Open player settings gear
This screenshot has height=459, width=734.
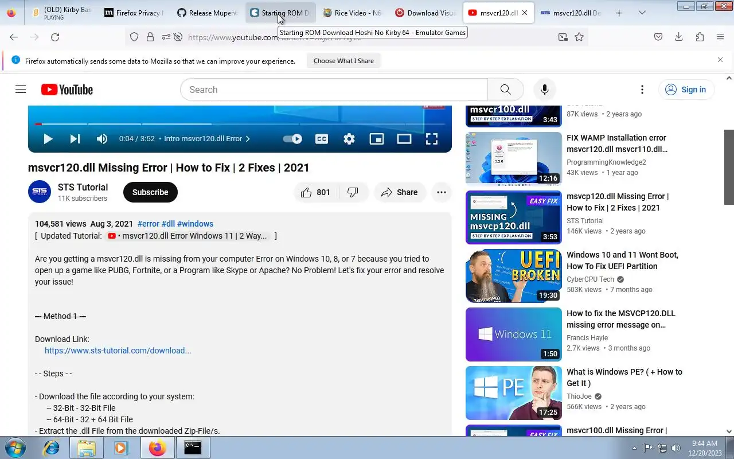click(349, 138)
